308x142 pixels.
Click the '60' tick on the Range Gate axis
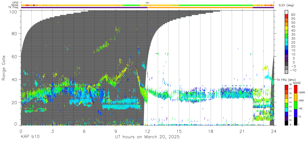click(x=15, y=56)
